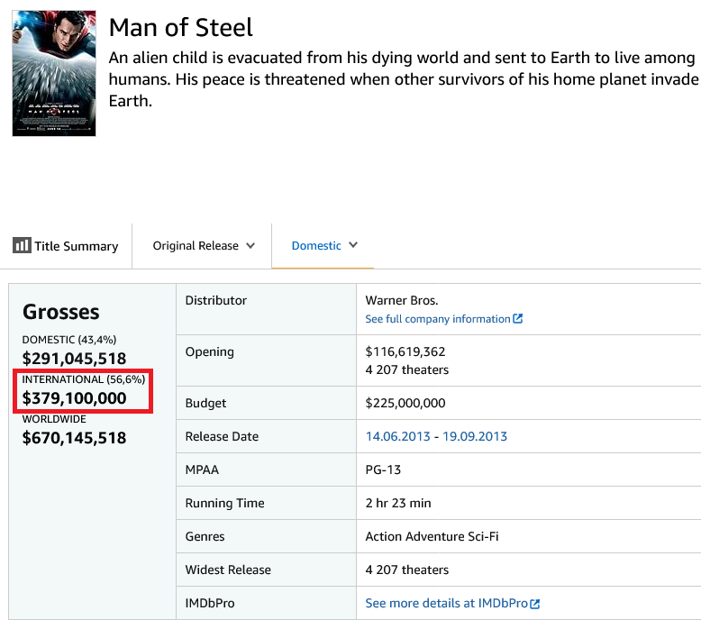Click the Man of Steel title heading
The width and height of the screenshot is (701, 620).
click(x=180, y=27)
